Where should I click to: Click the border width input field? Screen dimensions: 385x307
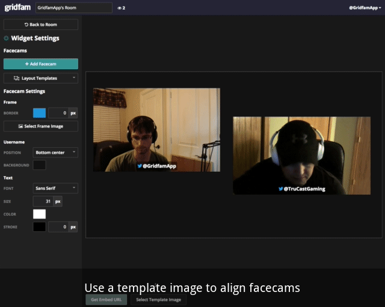click(58, 113)
